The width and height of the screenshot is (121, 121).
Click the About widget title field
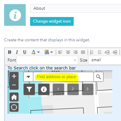tap(75, 8)
